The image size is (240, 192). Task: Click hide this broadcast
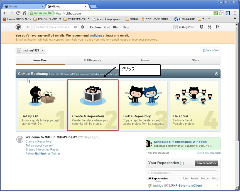pyautogui.click(x=157, y=153)
